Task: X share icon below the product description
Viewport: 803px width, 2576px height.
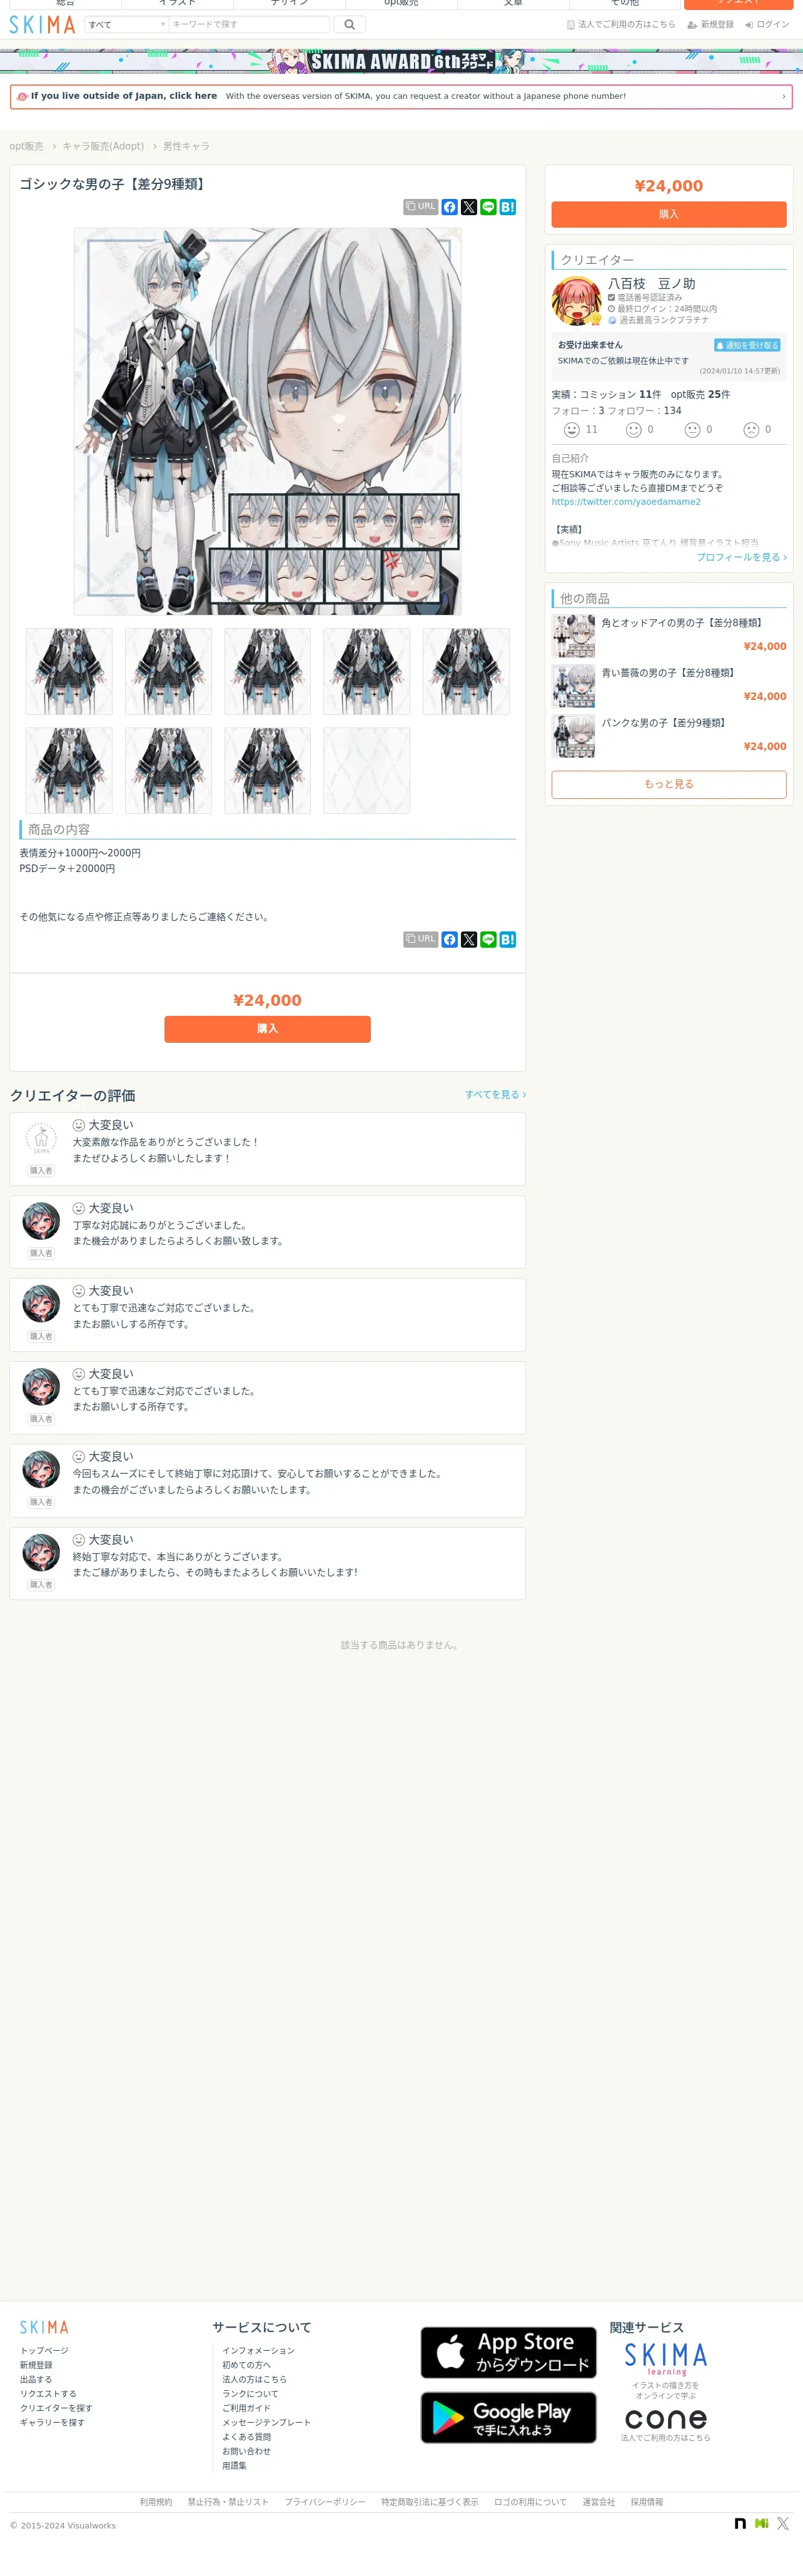Action: [x=469, y=939]
